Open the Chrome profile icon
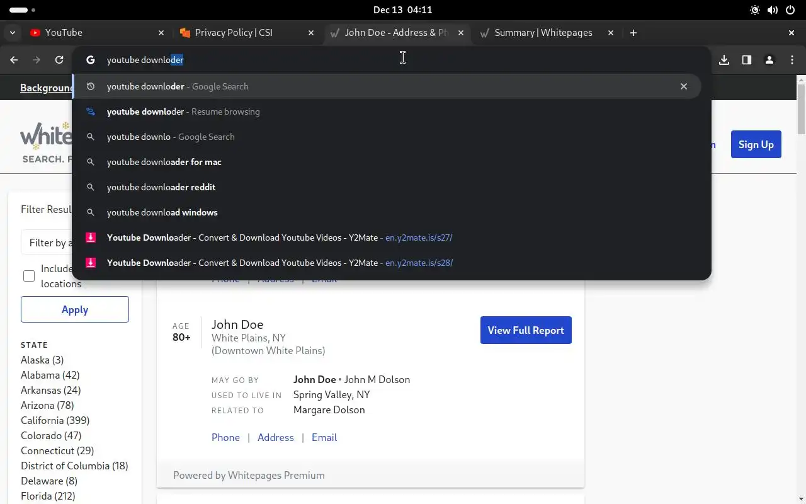The width and height of the screenshot is (806, 504). click(x=769, y=60)
